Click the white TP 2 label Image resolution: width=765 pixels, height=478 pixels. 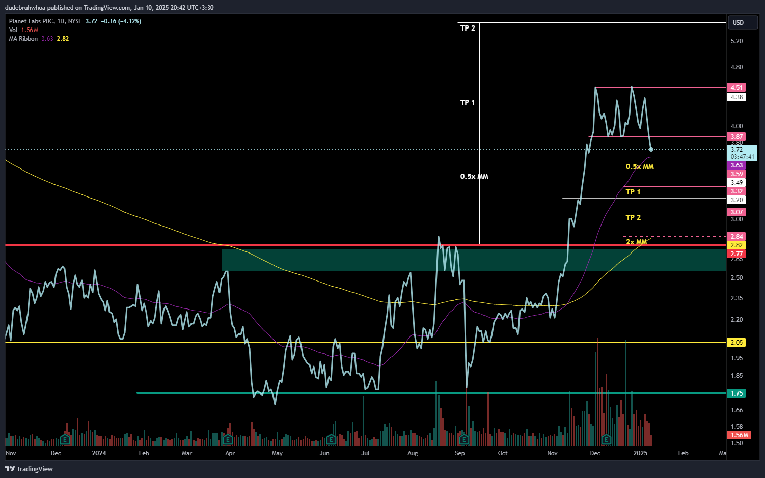(x=468, y=28)
